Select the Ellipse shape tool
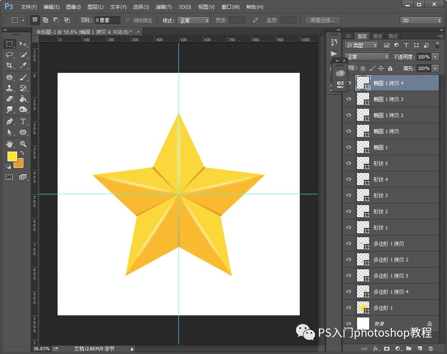 pos(23,132)
